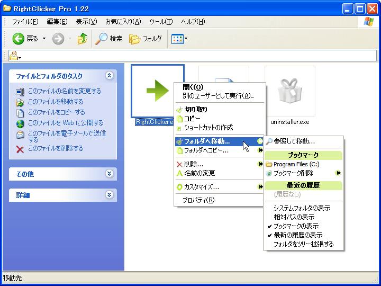Click このファイルをコピーする link
381x286 pixels.
point(57,112)
